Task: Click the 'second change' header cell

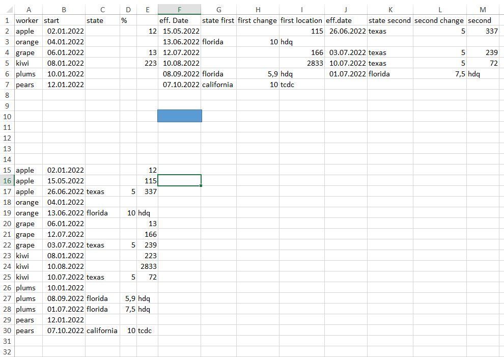Action: point(439,20)
